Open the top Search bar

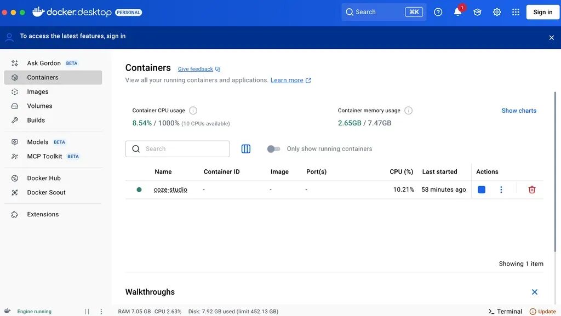pyautogui.click(x=384, y=12)
